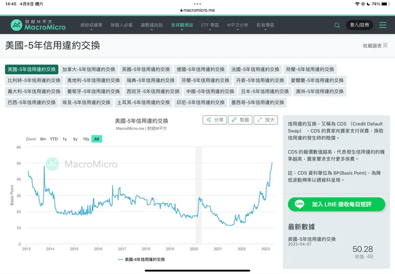Click the battery status icon

tap(385, 4)
